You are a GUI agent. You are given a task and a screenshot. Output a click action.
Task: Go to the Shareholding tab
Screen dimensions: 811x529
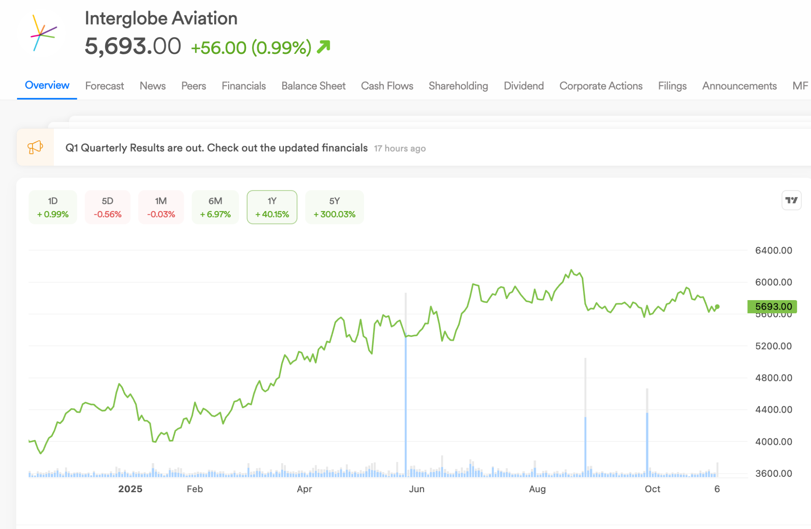[x=458, y=86]
